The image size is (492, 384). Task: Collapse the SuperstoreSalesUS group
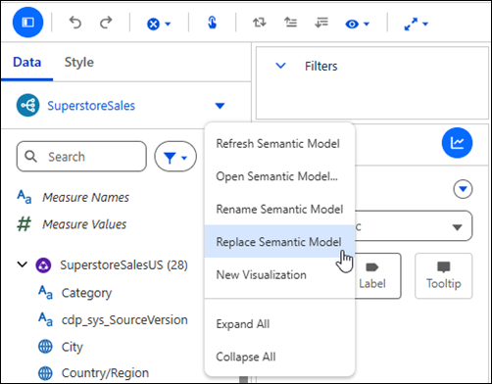[22, 264]
